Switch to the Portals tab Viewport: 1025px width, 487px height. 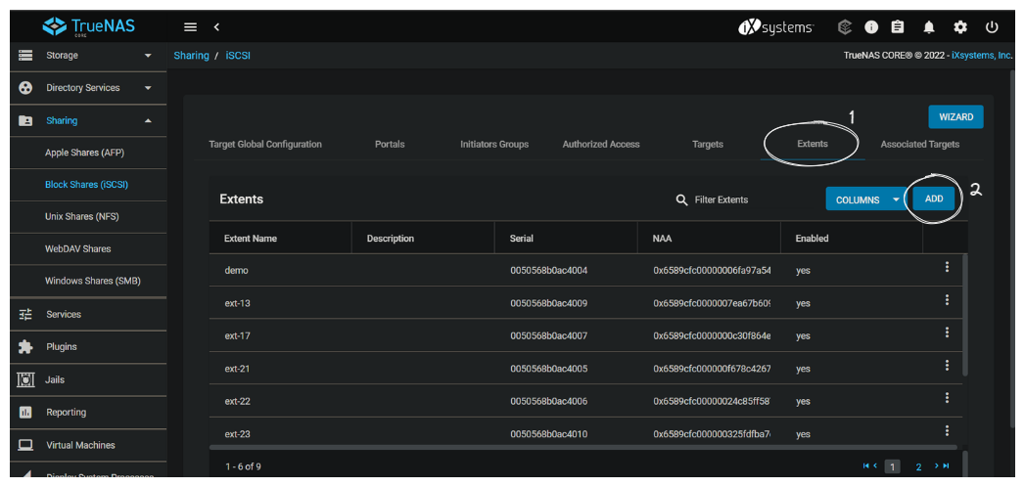pos(390,145)
